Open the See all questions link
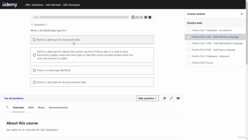This screenshot has height=140, width=248. (14, 98)
